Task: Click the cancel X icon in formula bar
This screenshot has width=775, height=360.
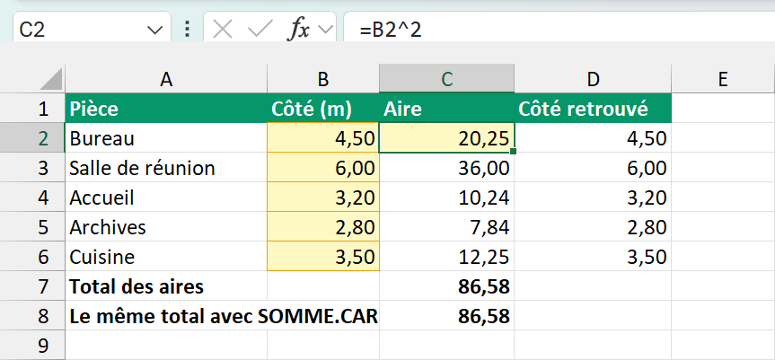Action: pos(223,31)
